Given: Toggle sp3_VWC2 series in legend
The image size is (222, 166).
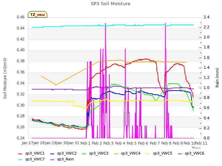Looking at the screenshot, I should tap(63, 153).
